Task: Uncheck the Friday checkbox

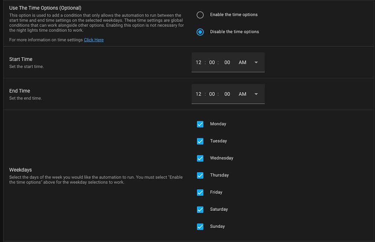Action: [200, 192]
